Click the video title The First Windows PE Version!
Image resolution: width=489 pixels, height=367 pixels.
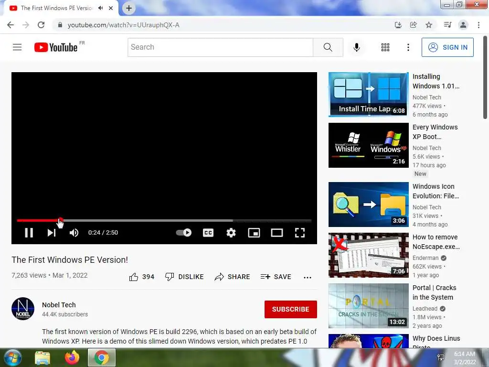(x=70, y=259)
